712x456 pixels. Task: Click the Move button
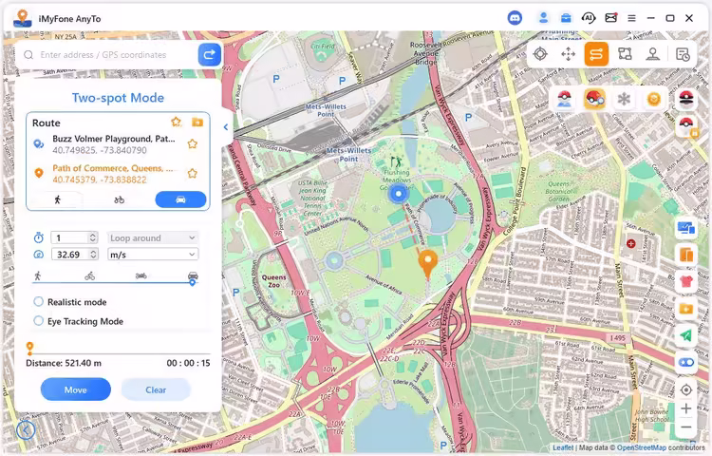coord(75,389)
